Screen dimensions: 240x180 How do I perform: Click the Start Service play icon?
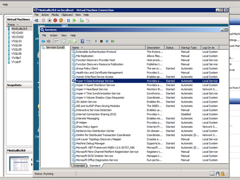click(96, 41)
